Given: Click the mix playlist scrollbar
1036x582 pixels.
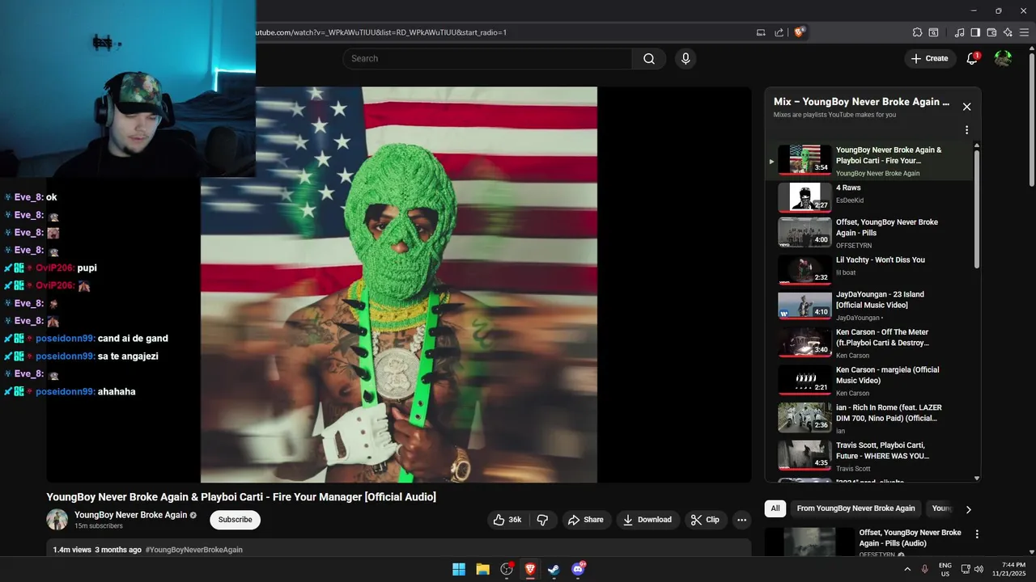Looking at the screenshot, I should [x=977, y=209].
